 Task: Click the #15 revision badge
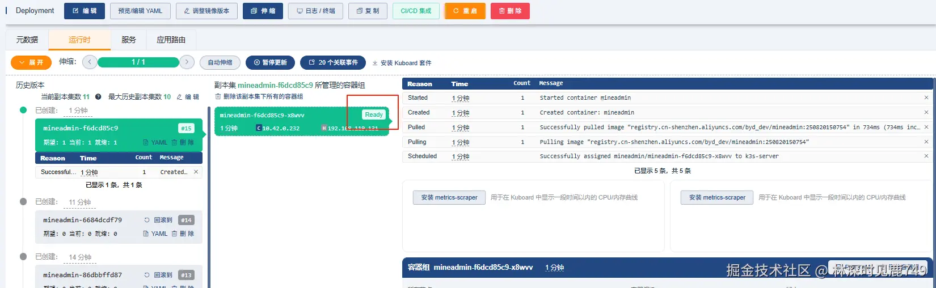click(x=186, y=128)
